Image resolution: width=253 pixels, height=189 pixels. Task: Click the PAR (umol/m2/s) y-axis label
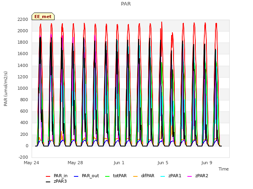click(6, 89)
